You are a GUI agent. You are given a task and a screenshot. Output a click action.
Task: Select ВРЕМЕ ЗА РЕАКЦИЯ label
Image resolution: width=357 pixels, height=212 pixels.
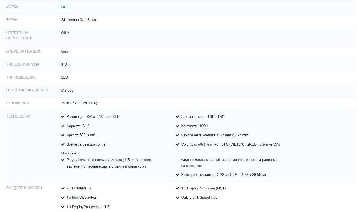coord(24,51)
